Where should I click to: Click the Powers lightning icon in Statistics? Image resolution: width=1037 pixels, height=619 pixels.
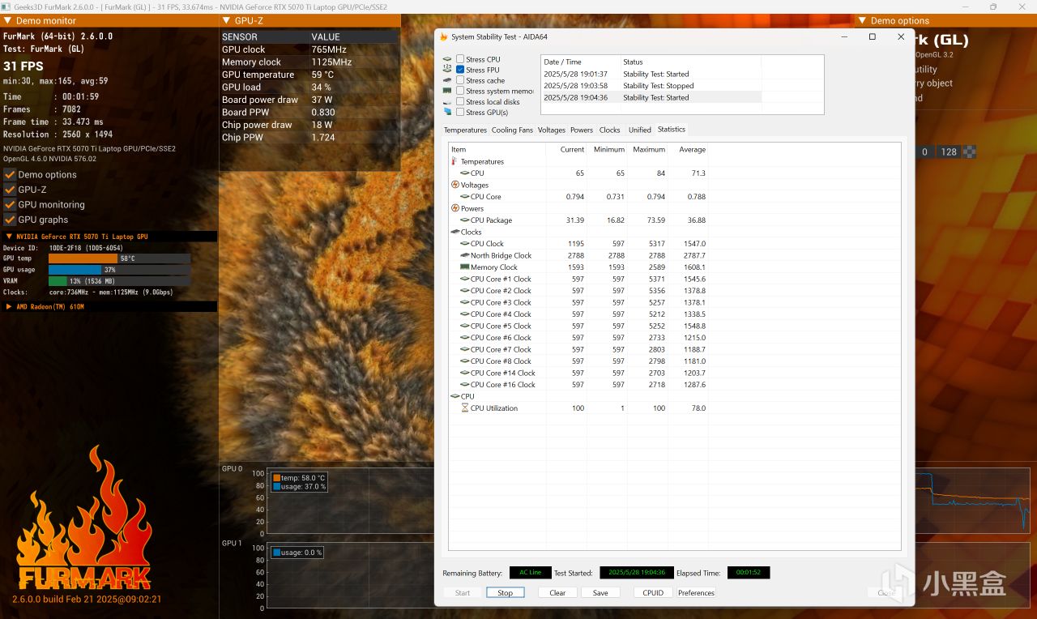[x=454, y=208]
